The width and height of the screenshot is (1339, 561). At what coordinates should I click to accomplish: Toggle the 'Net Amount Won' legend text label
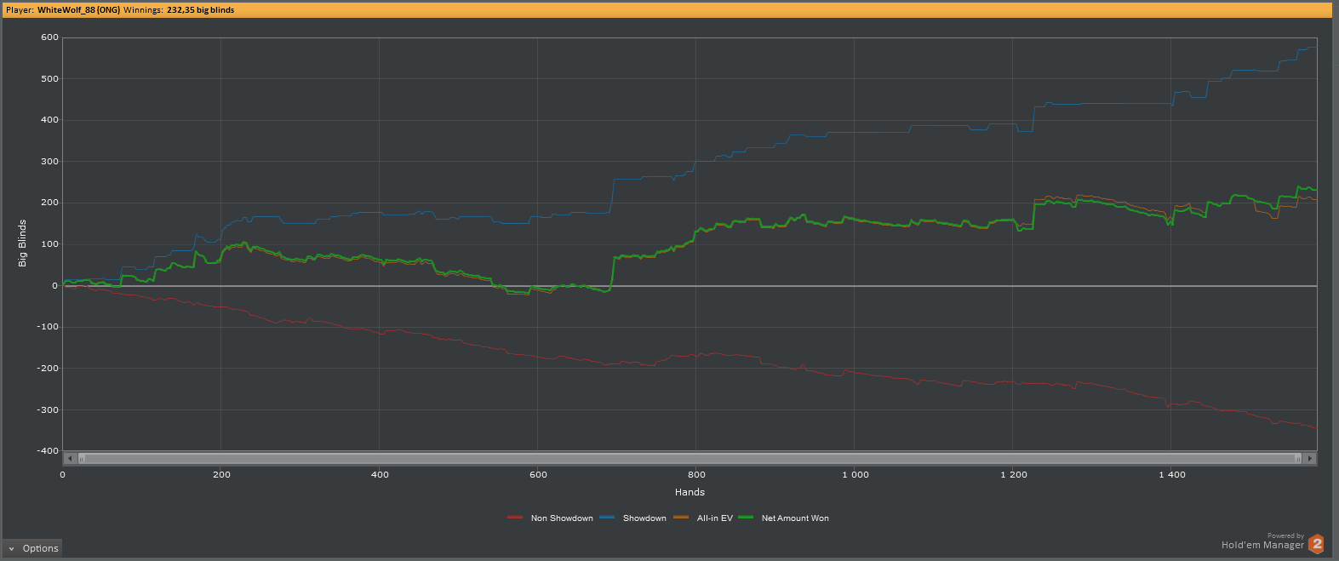tap(795, 518)
